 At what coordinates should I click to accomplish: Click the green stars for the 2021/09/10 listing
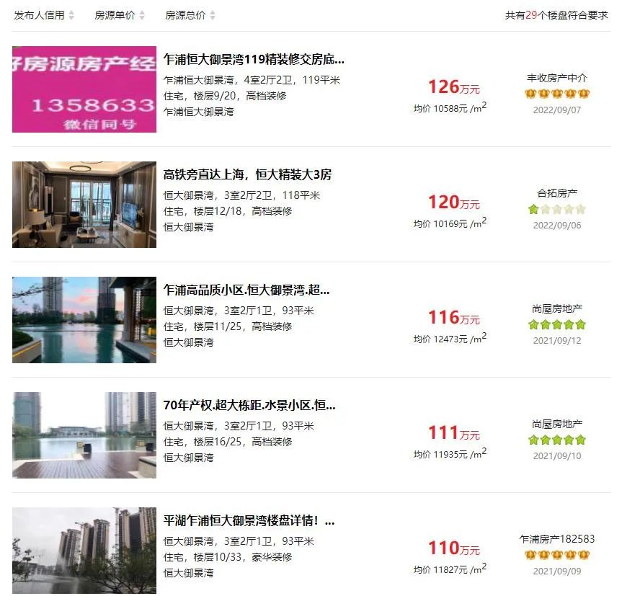click(557, 440)
